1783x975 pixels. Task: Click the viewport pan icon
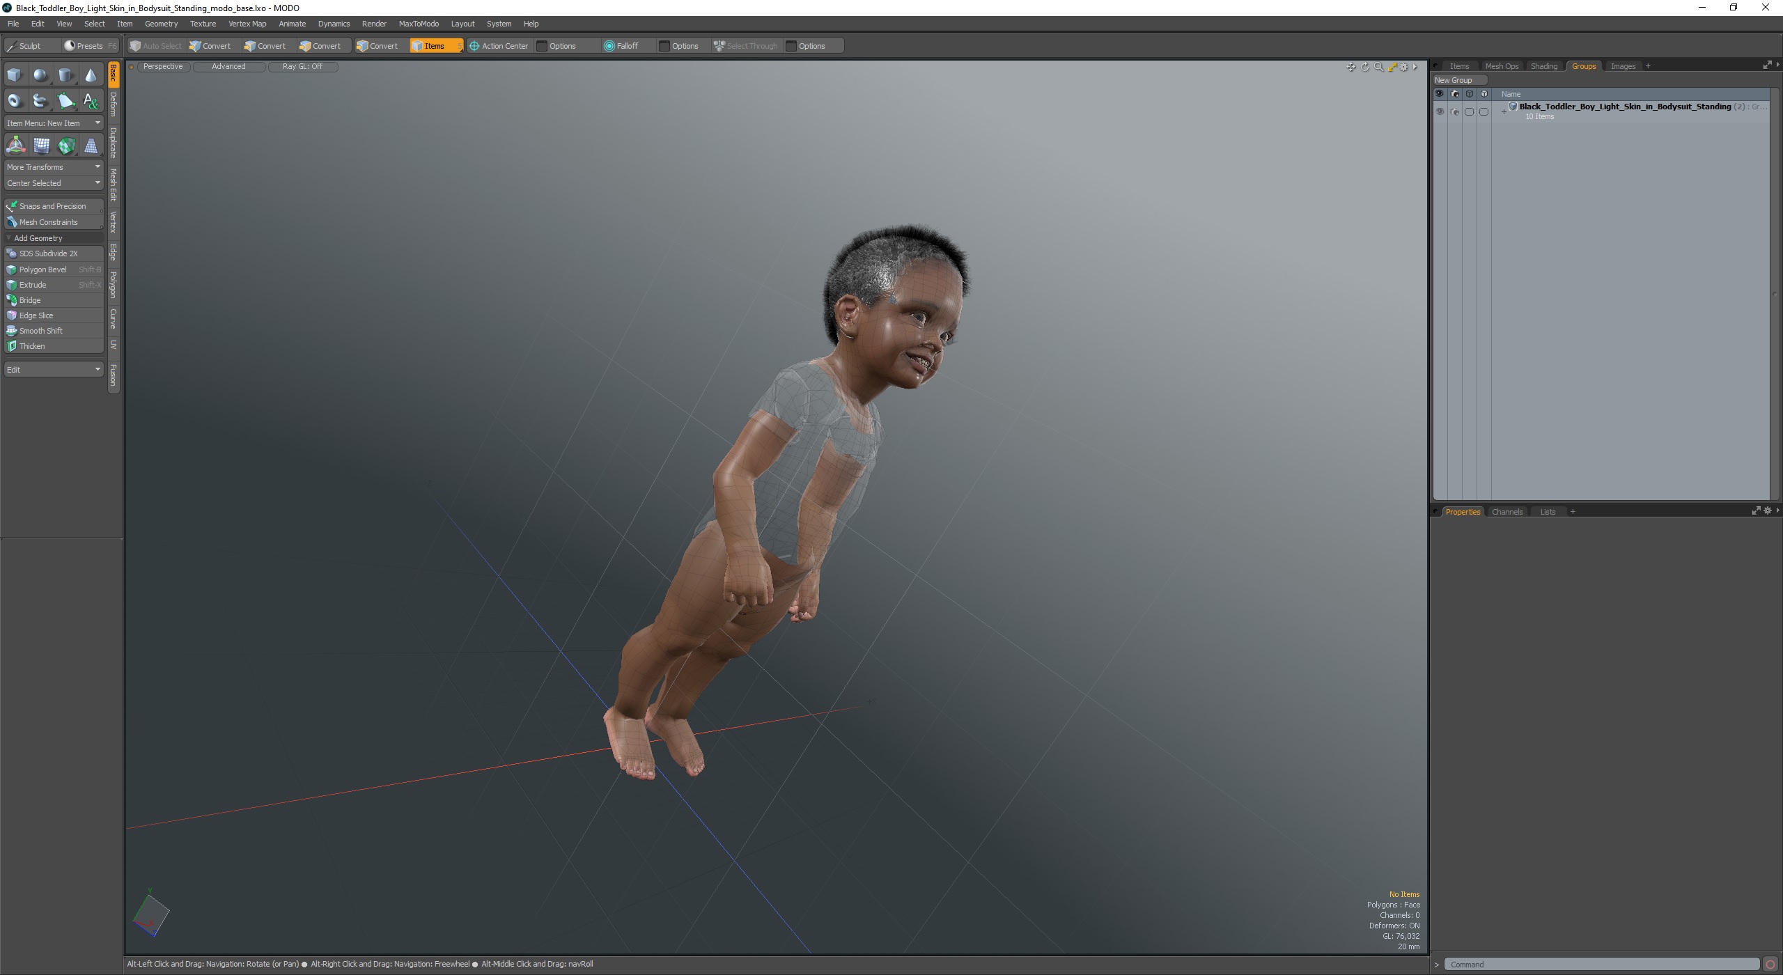(1351, 67)
